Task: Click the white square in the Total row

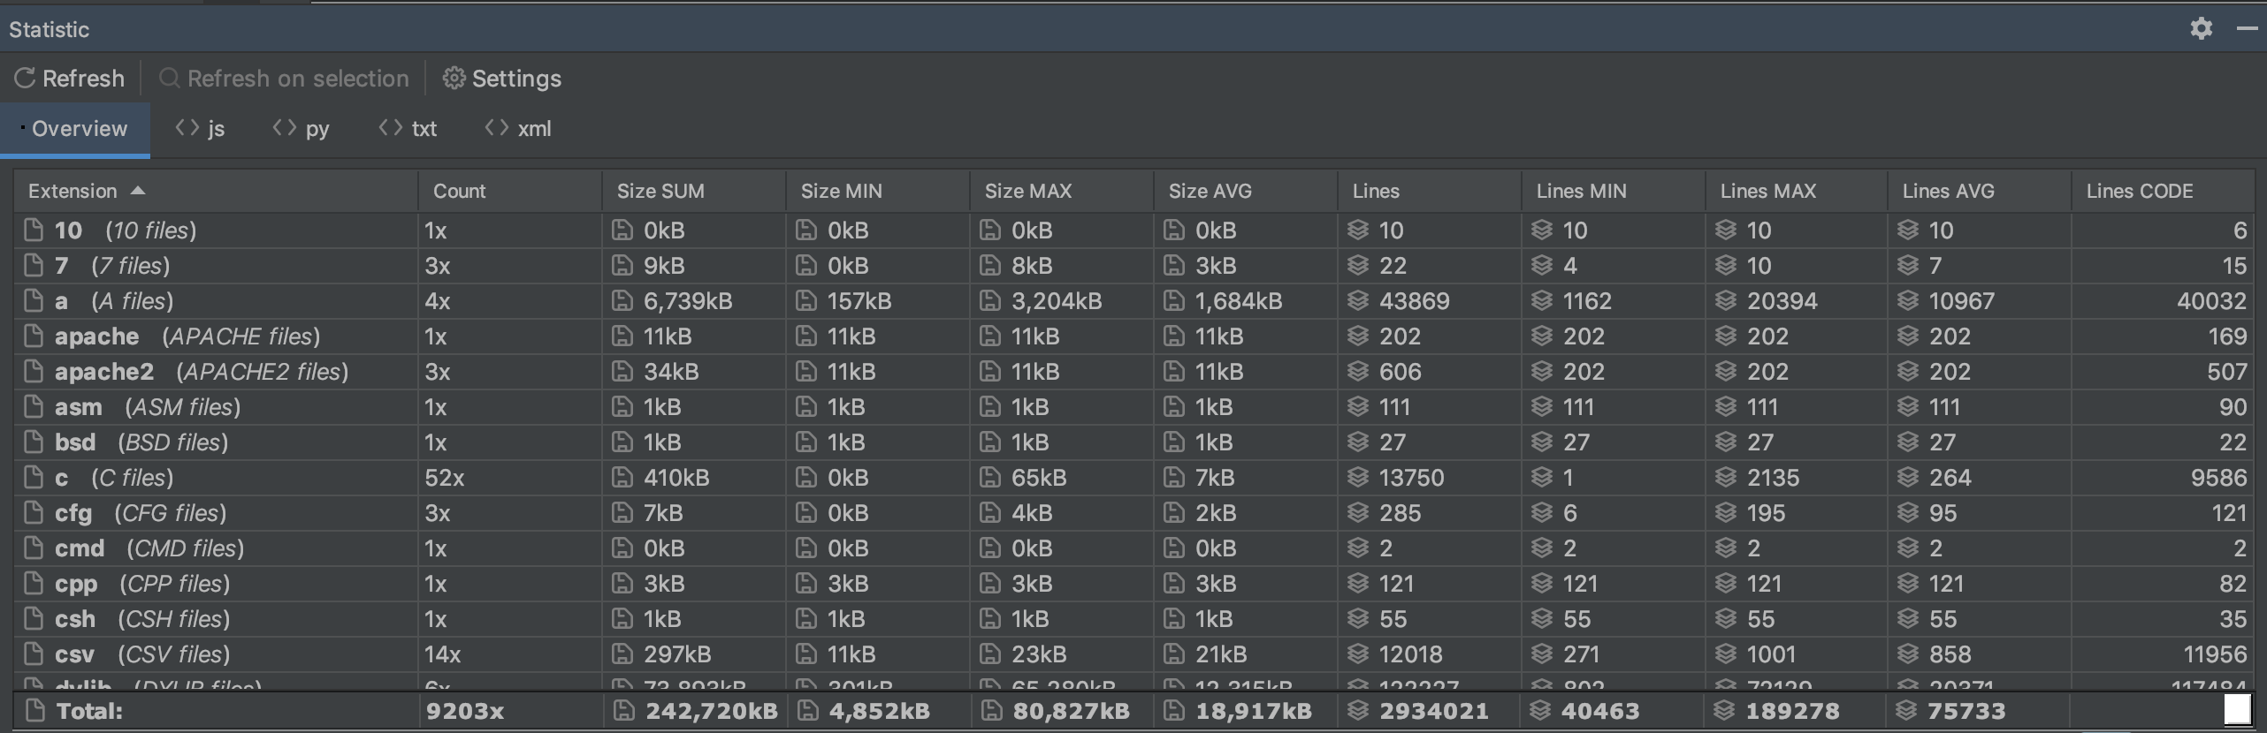Action: pos(2236,709)
